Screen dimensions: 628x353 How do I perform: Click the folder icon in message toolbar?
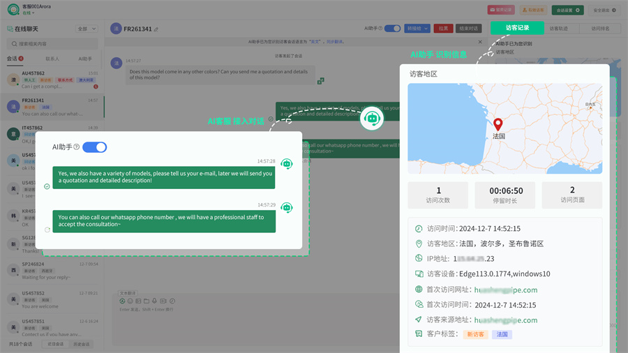click(147, 301)
